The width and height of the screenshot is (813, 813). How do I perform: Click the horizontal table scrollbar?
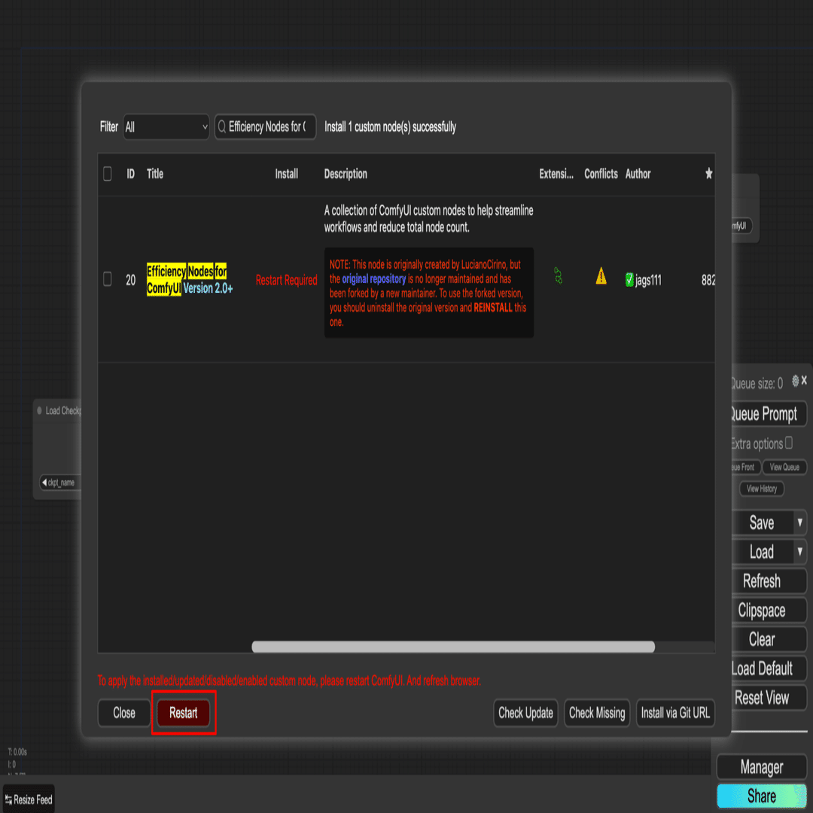click(453, 647)
